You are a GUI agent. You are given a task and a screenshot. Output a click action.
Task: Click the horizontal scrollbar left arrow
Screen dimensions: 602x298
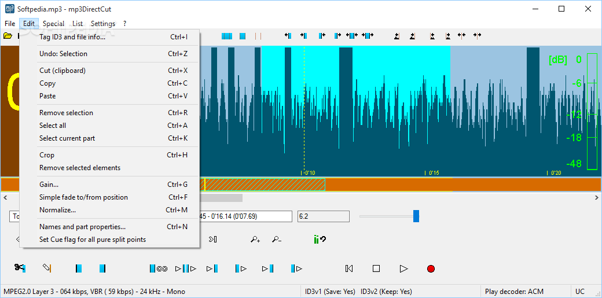(x=5, y=198)
